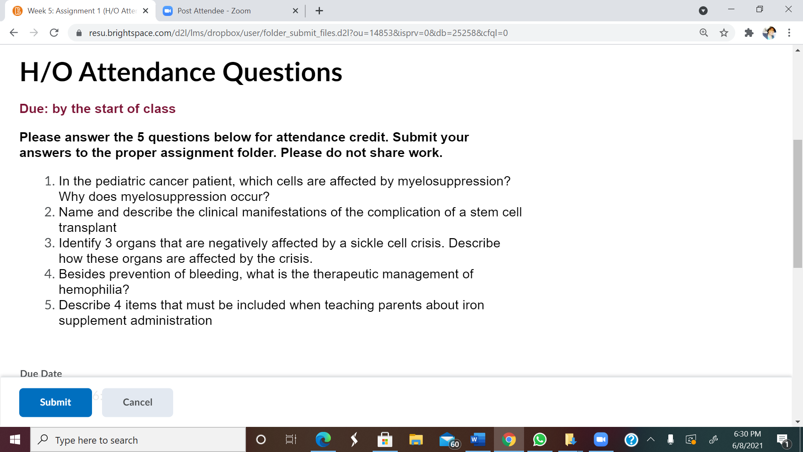Expand the hidden system tray icons

[x=651, y=439]
